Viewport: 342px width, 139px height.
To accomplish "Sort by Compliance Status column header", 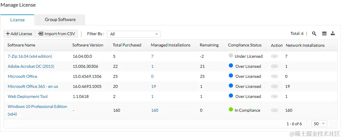I will [x=245, y=45].
